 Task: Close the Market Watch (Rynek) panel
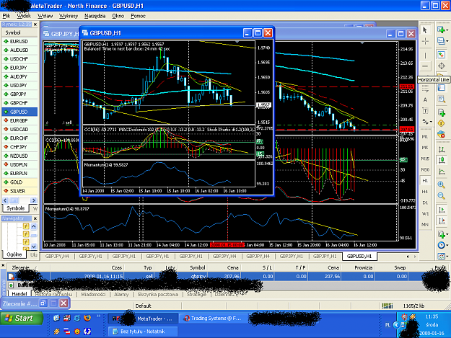(35, 25)
